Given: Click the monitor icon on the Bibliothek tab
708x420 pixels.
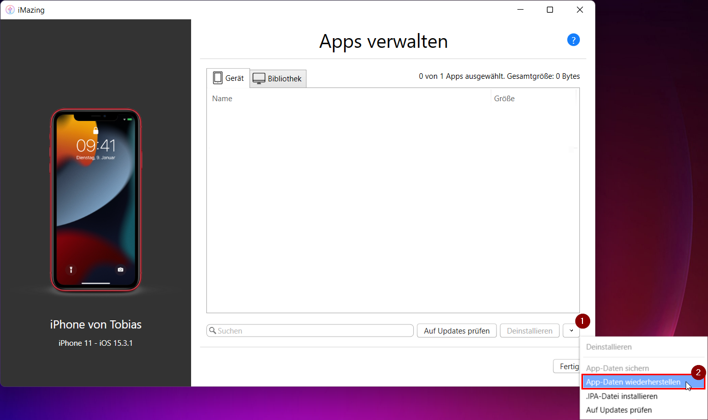Looking at the screenshot, I should pyautogui.click(x=259, y=79).
